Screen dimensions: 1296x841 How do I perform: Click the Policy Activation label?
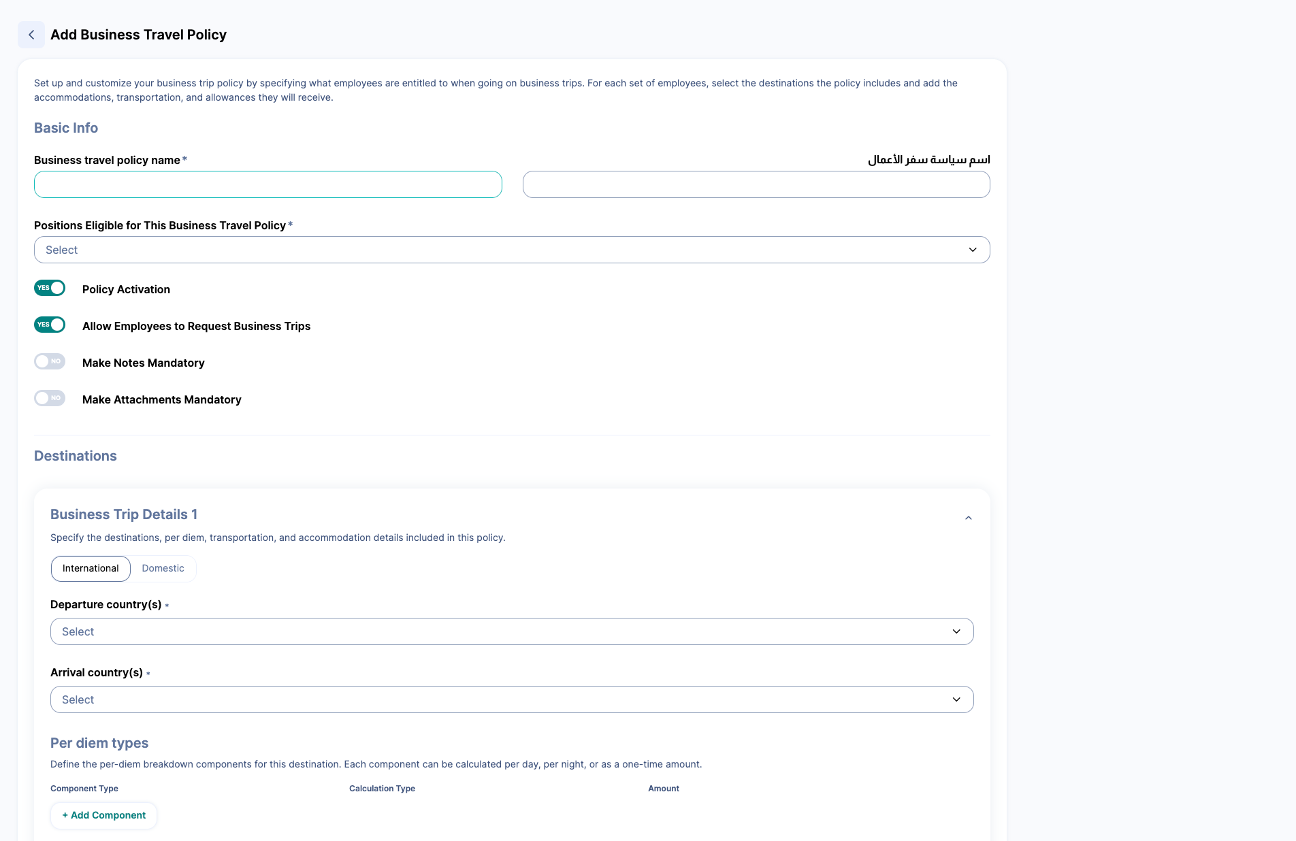[x=126, y=289]
